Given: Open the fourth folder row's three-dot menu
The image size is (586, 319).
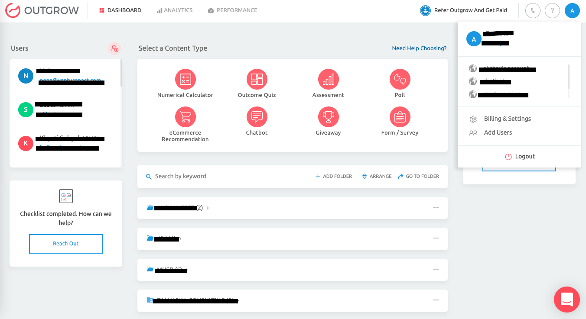Looking at the screenshot, I should point(436,300).
